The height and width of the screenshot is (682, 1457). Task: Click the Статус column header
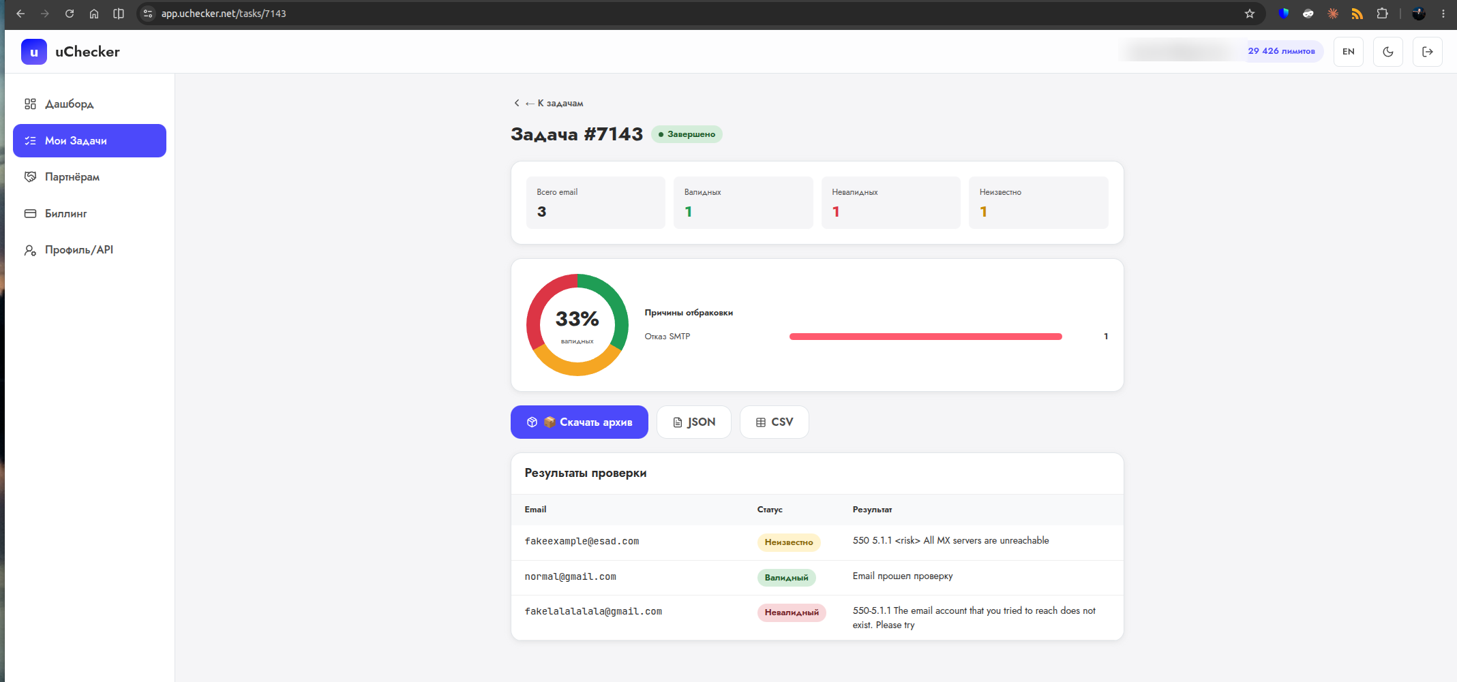tap(770, 510)
